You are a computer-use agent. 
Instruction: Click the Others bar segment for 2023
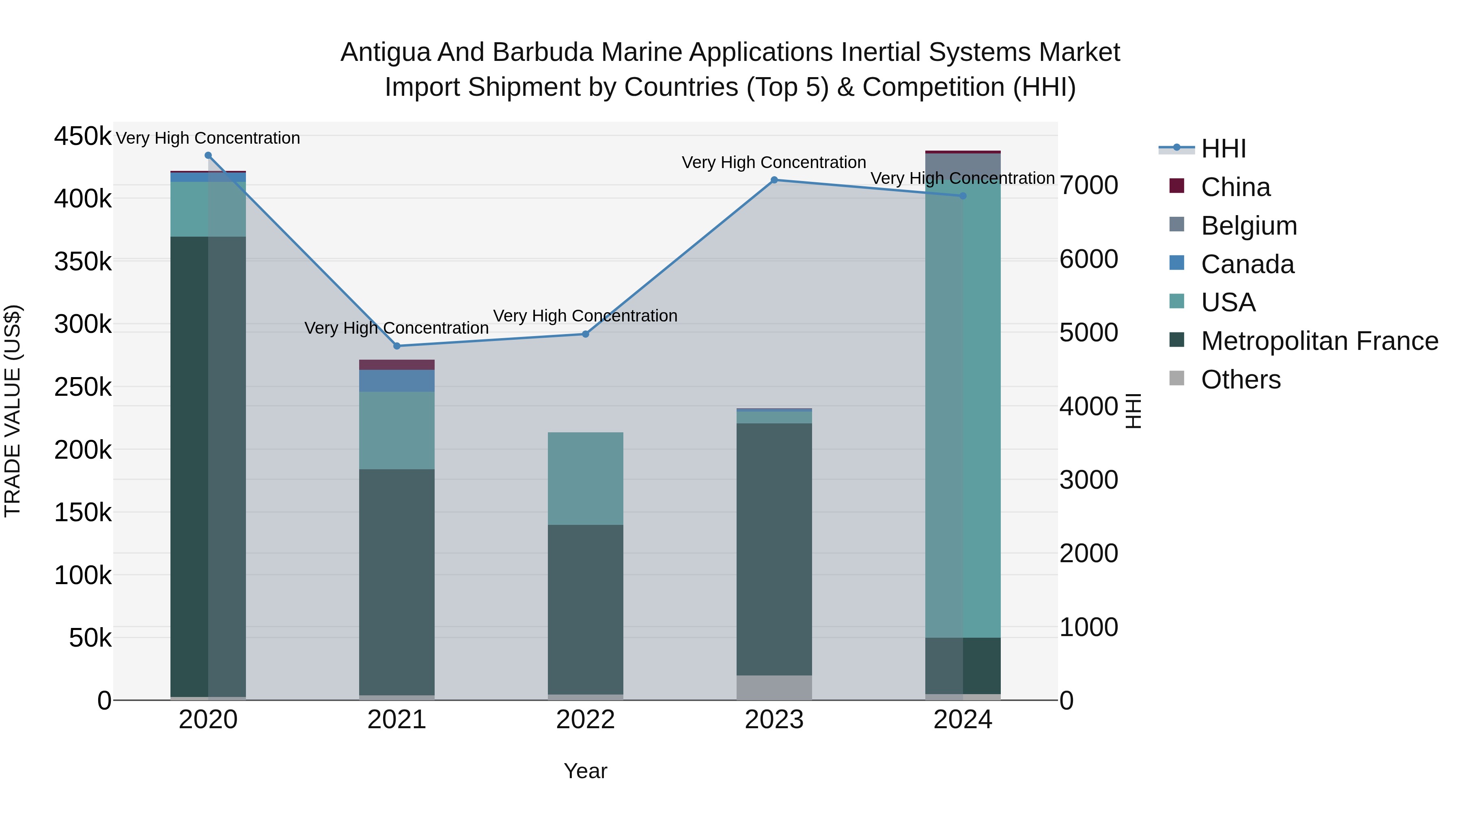(x=774, y=688)
